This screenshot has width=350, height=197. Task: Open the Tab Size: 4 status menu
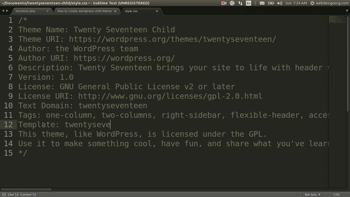[312, 195]
